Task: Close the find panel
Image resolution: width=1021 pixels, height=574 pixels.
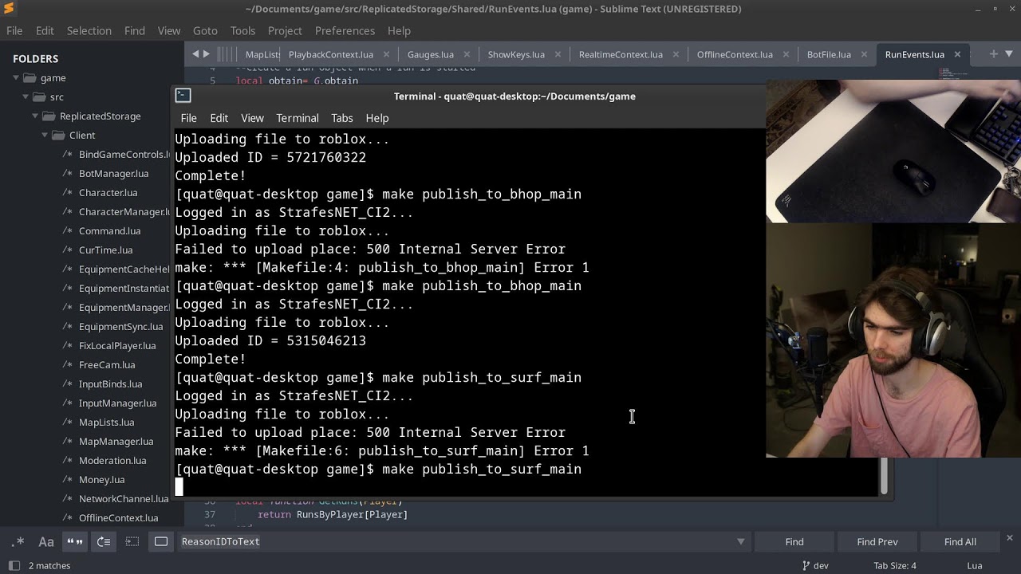Action: (1009, 538)
